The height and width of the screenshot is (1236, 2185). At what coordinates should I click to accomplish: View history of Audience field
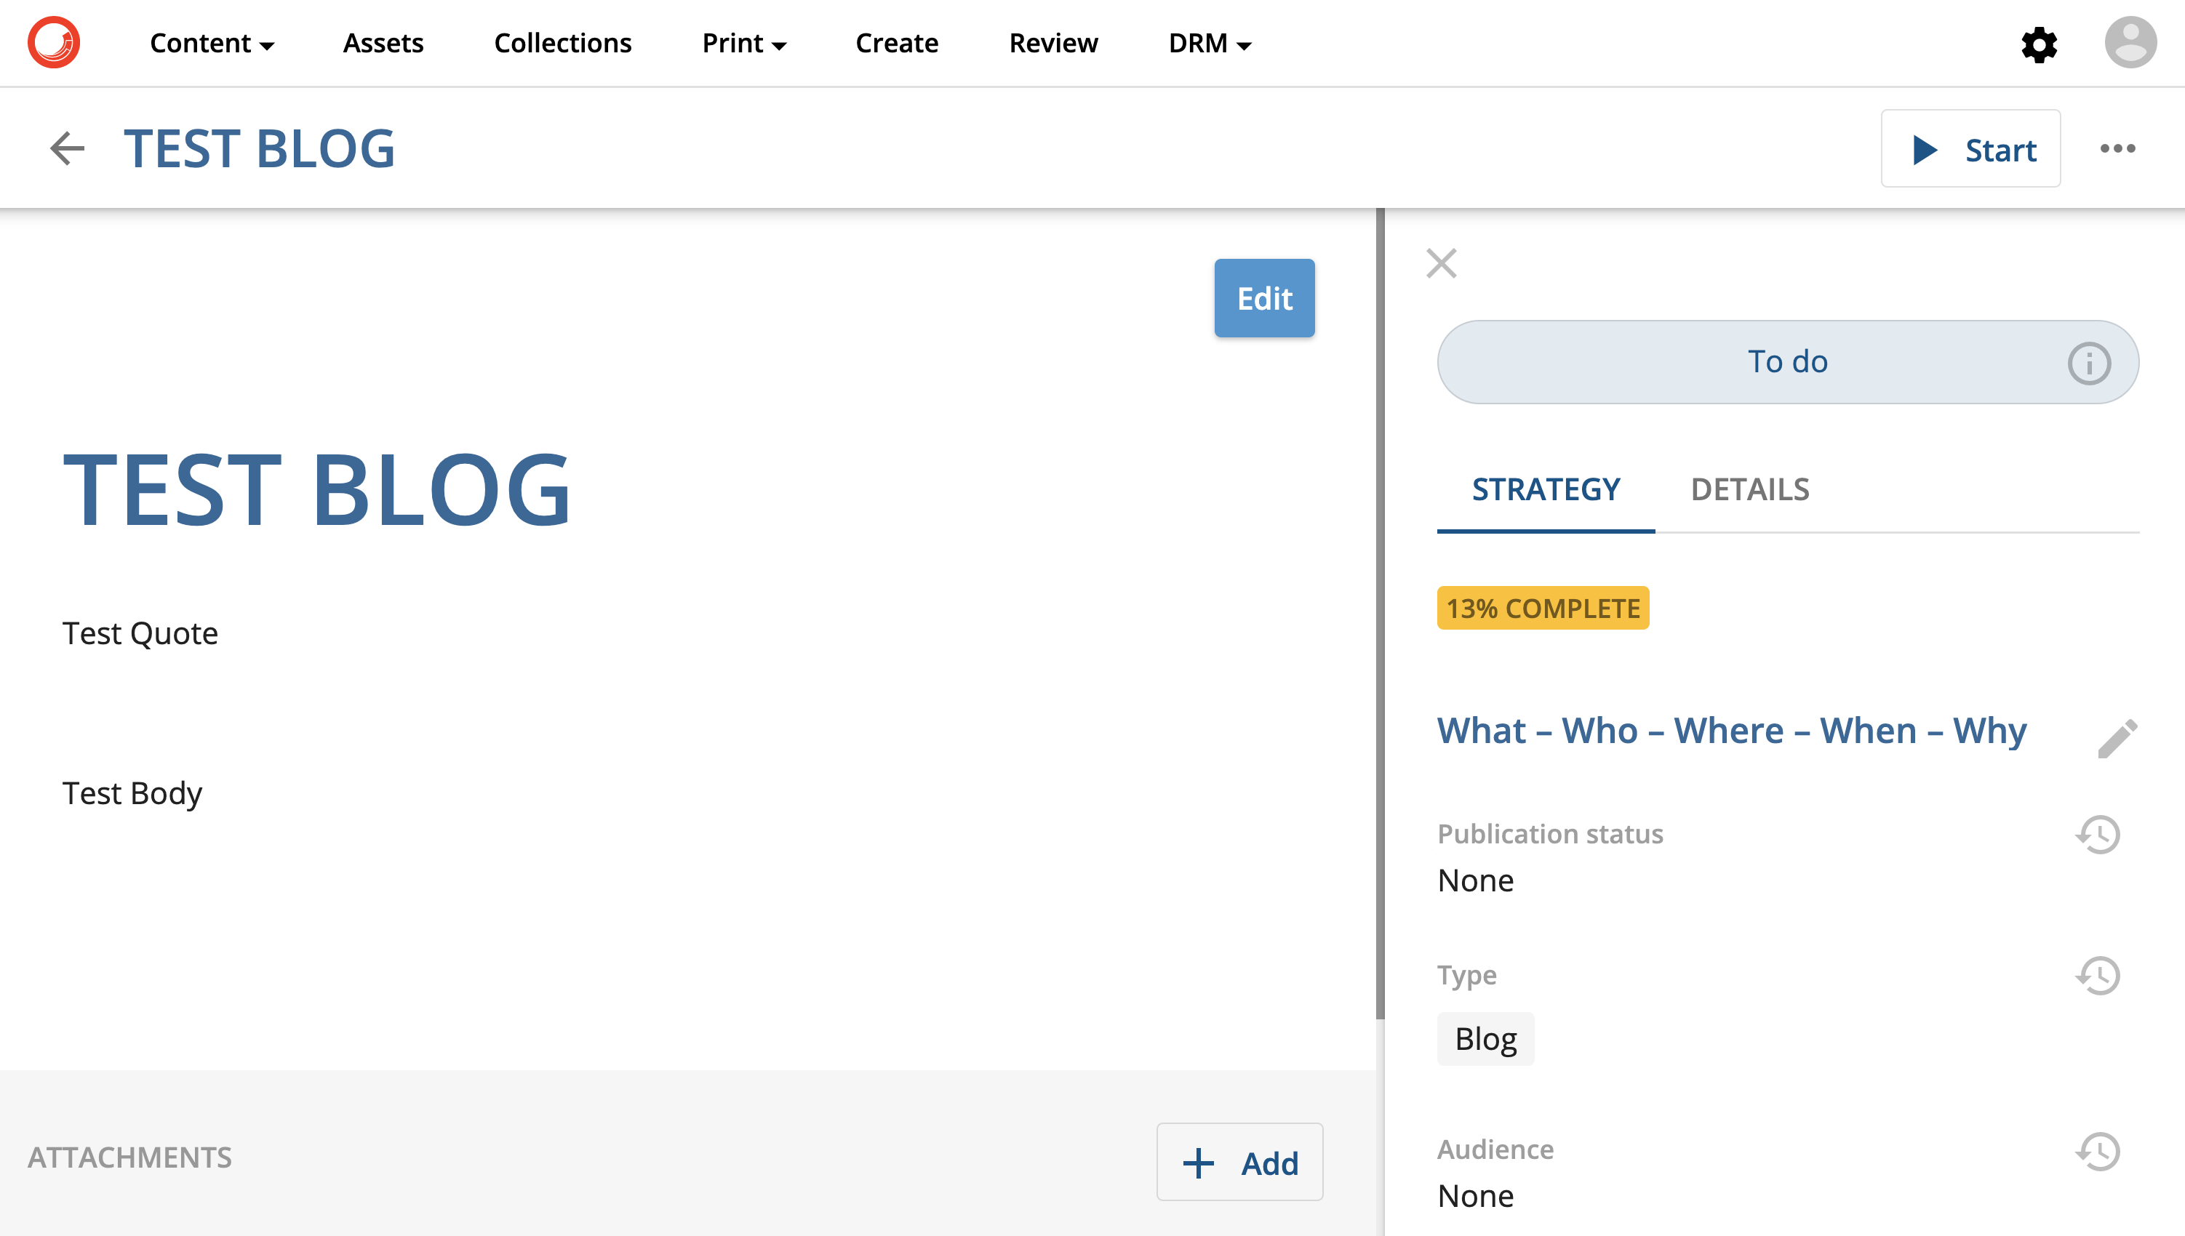point(2098,1151)
